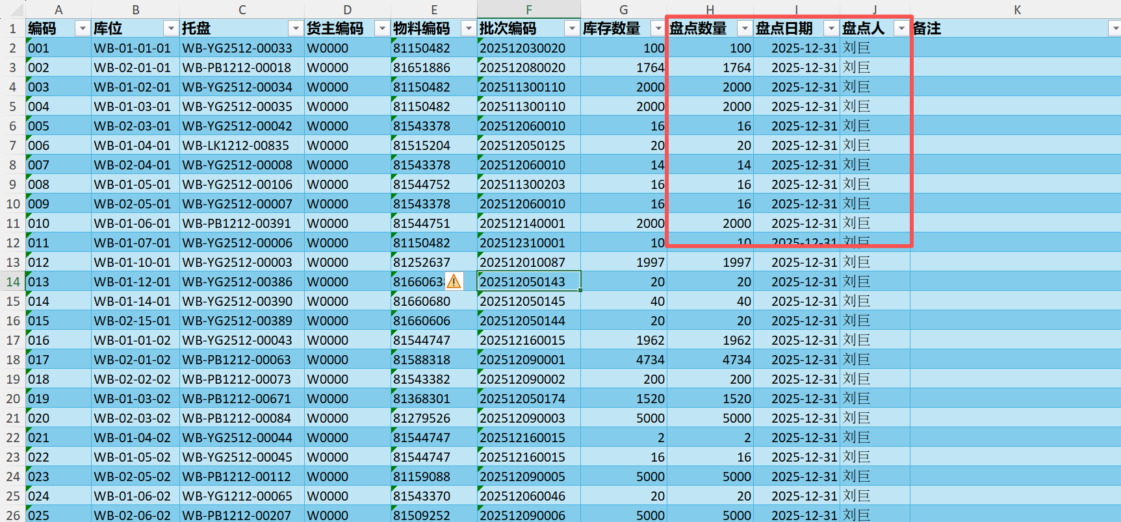
Task: Open the 盘点数量 filter dropdown
Action: (745, 29)
